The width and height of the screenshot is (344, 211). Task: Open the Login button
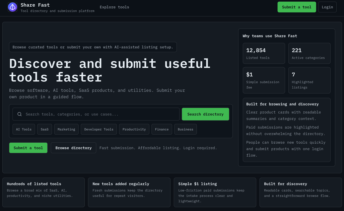(x=327, y=7)
